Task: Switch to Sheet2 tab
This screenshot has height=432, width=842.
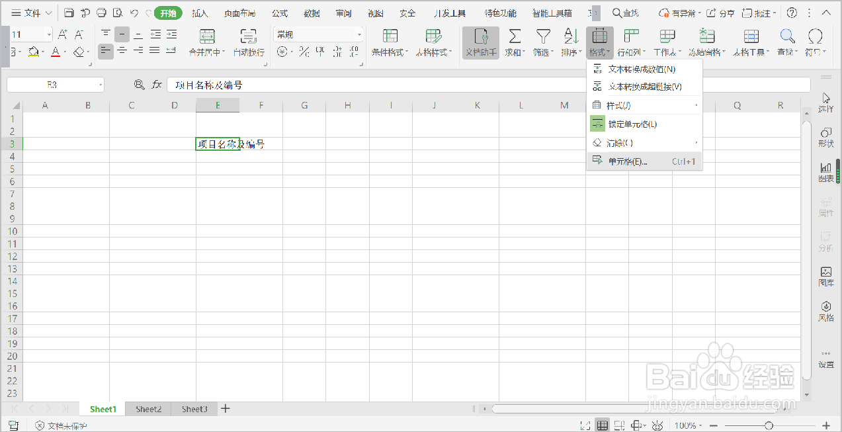Action: pyautogui.click(x=148, y=409)
